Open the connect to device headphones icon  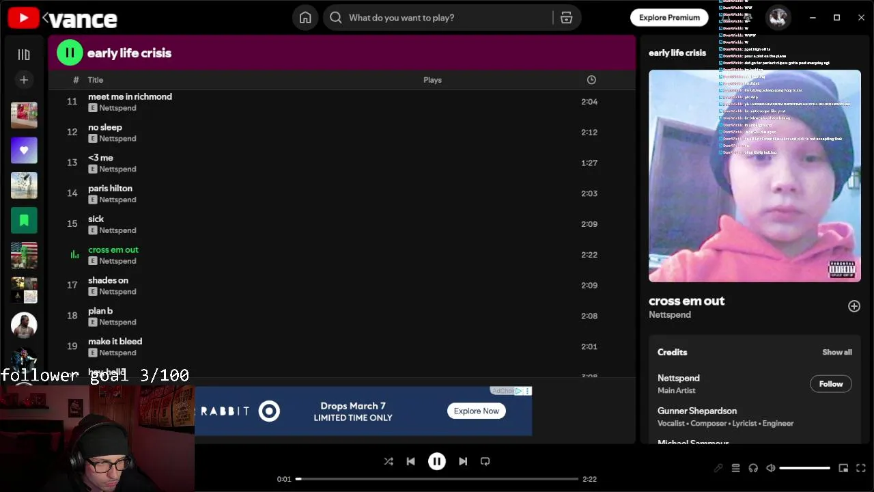click(x=753, y=468)
